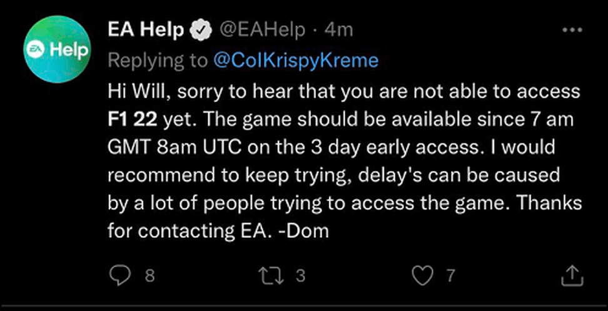Click the '-Dom' signature text
Screen dimensions: 608x311
pos(301,232)
